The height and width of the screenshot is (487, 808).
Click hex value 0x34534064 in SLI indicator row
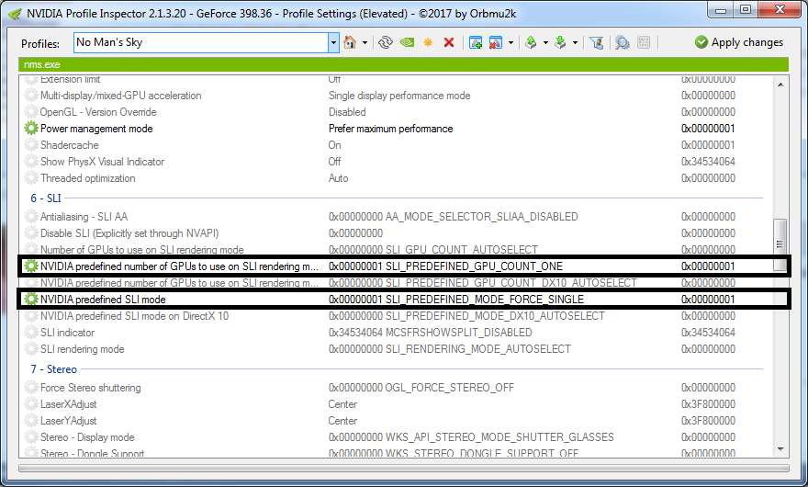tap(708, 333)
